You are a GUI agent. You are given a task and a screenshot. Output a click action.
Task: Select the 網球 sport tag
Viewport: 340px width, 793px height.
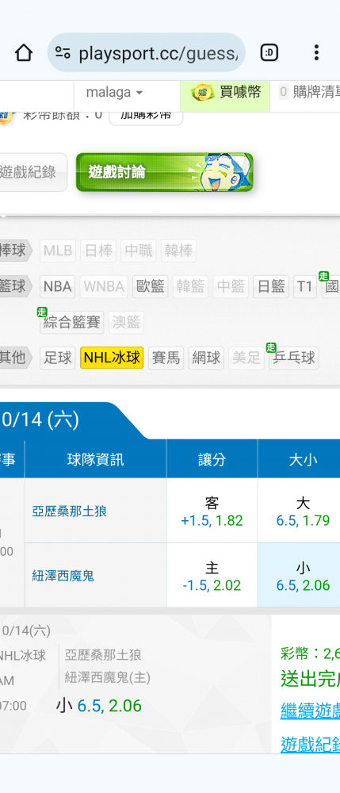207,358
